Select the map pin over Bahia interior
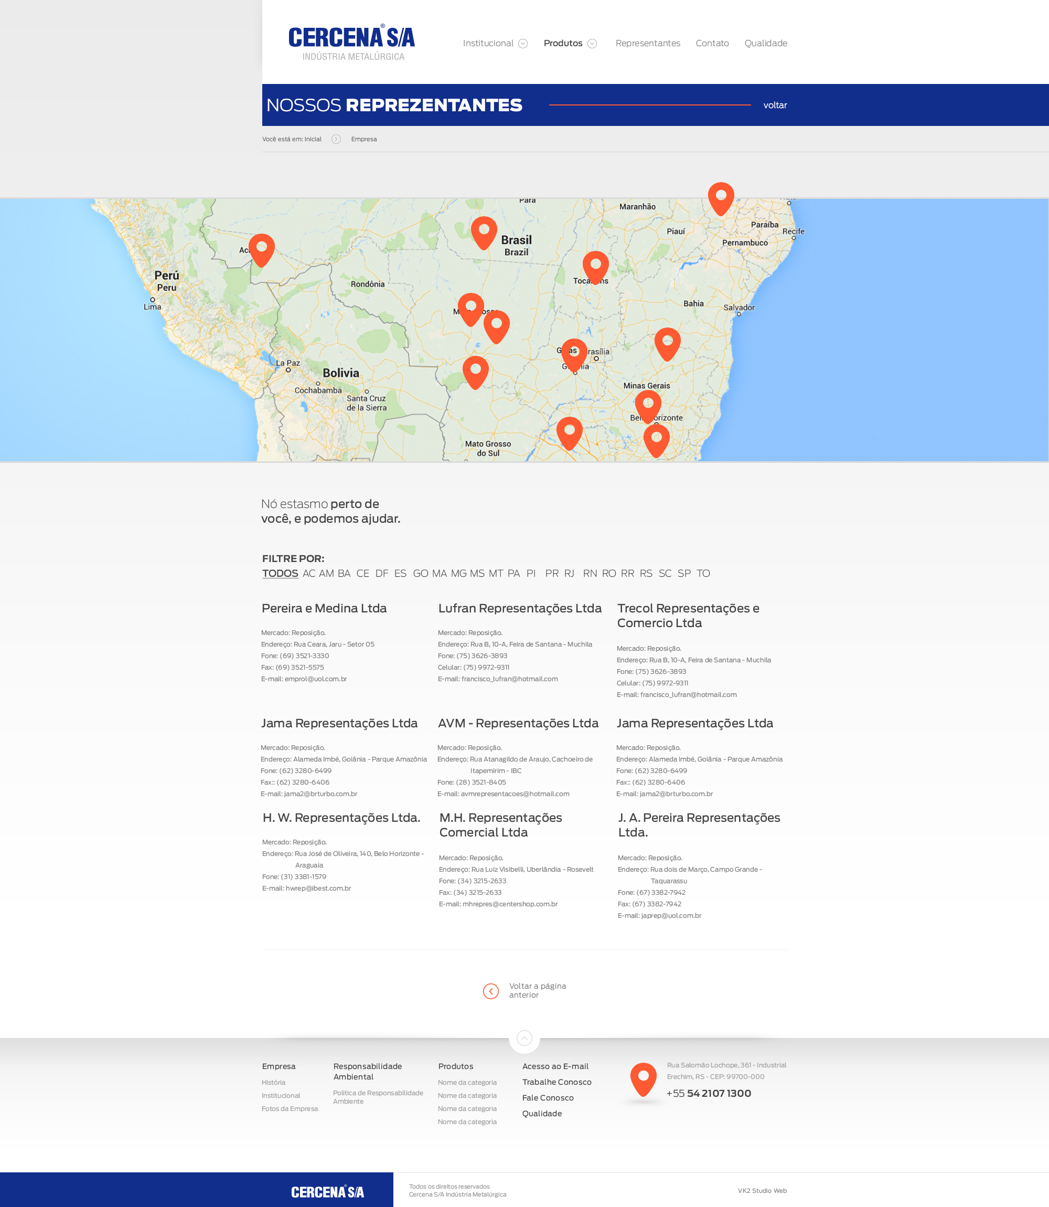The height and width of the screenshot is (1207, 1049). coord(667,344)
